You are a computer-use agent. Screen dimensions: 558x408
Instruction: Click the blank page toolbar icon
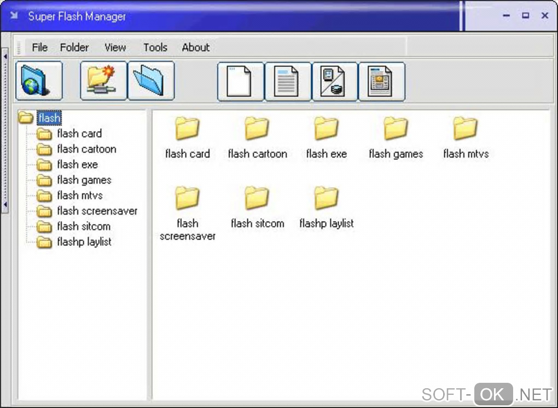(241, 82)
